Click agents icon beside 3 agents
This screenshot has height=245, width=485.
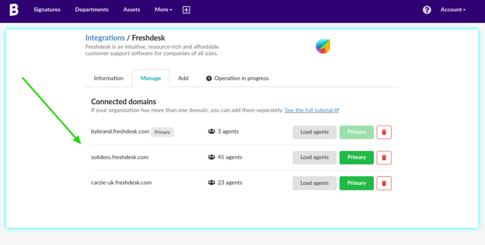[x=212, y=131]
